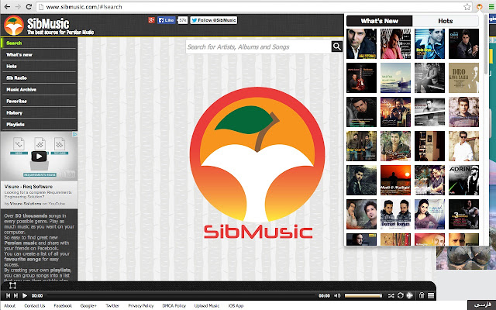Toggle fullscreen player icon above controls
Viewport: 496px width, 310px height.
(12, 286)
